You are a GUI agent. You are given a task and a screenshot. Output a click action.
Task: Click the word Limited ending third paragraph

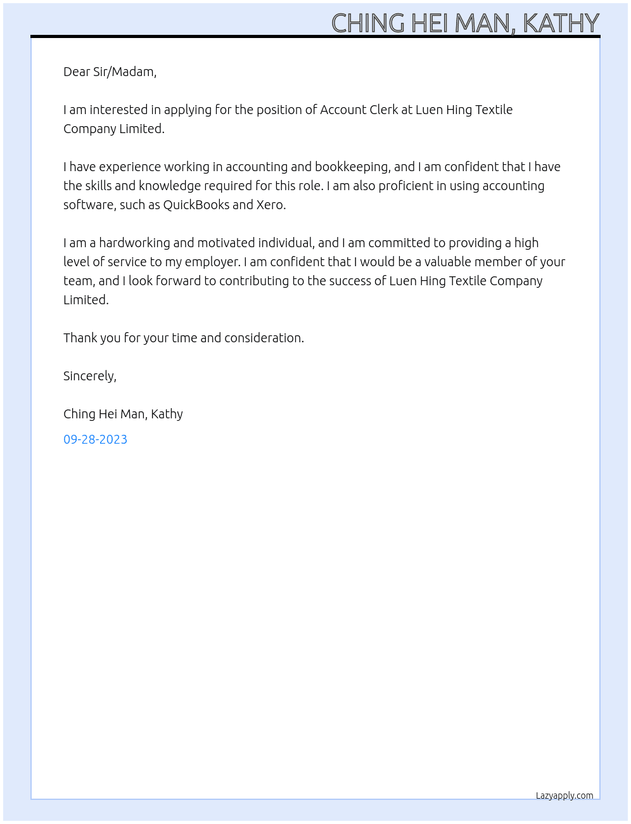[x=86, y=300]
